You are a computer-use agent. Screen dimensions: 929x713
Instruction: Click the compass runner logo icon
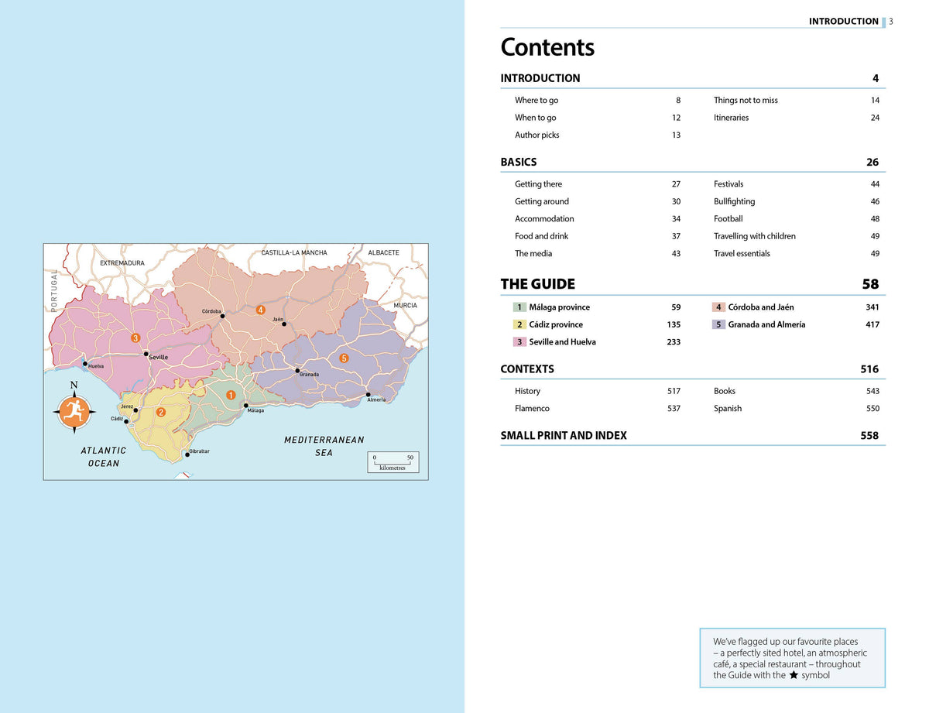tap(74, 411)
